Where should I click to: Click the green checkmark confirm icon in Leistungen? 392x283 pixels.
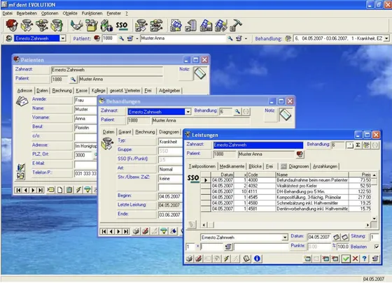[346, 259]
